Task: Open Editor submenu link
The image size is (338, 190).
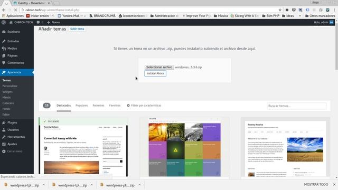Action: pos(6,115)
